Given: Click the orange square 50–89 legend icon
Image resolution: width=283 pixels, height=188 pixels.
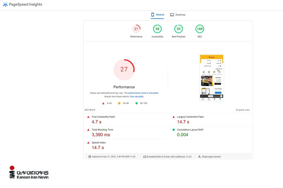Looking at the screenshot, I should (x=119, y=103).
